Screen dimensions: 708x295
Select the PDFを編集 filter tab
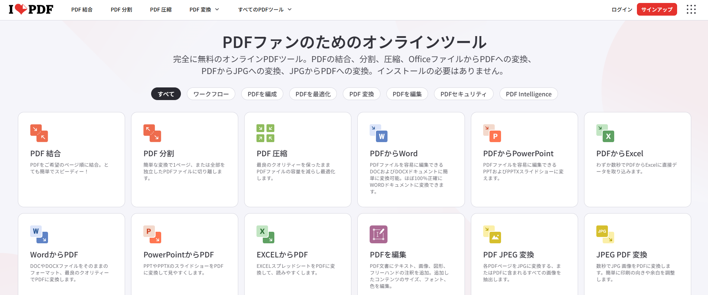(x=407, y=94)
